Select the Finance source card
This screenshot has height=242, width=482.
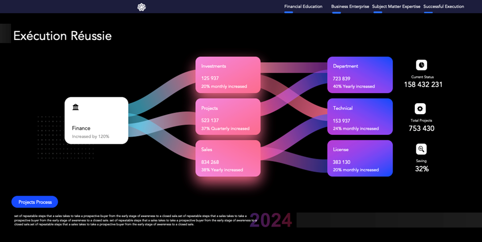pyautogui.click(x=96, y=121)
